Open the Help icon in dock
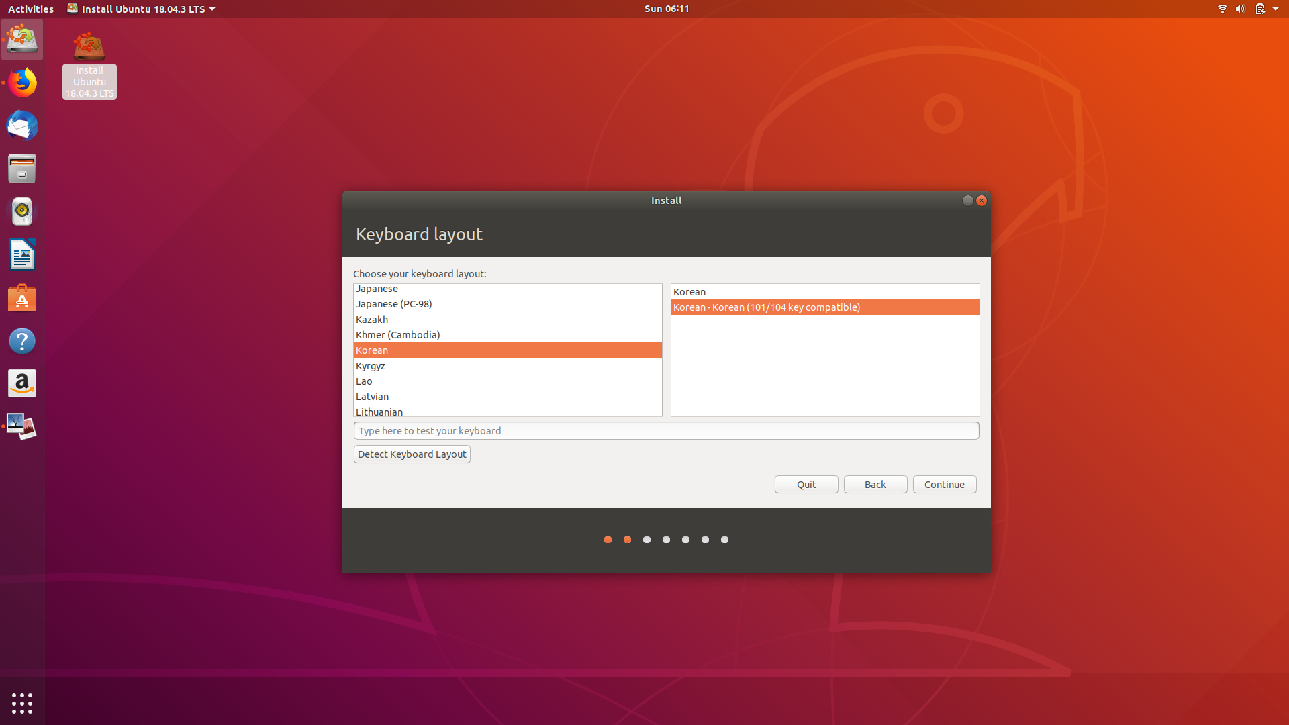The image size is (1289, 725). click(x=22, y=341)
